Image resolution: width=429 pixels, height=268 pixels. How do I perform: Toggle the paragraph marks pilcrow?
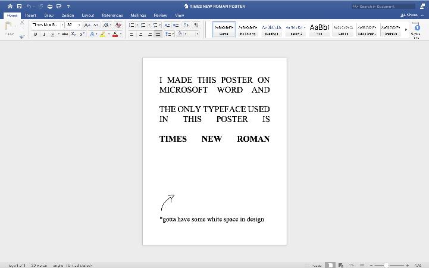[196, 25]
